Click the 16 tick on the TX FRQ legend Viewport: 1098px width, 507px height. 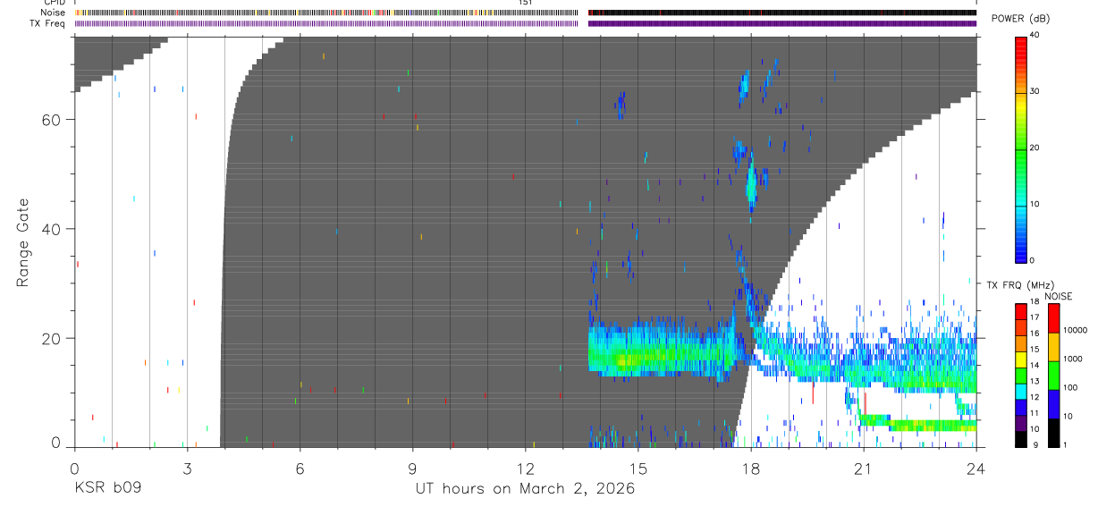coord(1035,334)
